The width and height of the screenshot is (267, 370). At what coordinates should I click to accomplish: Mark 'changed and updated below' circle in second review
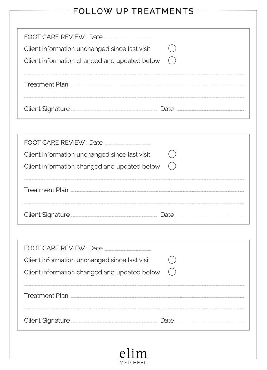(172, 166)
